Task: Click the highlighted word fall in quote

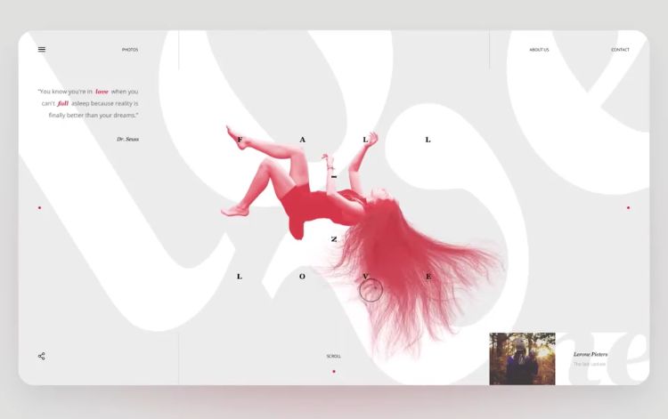Action: (63, 103)
